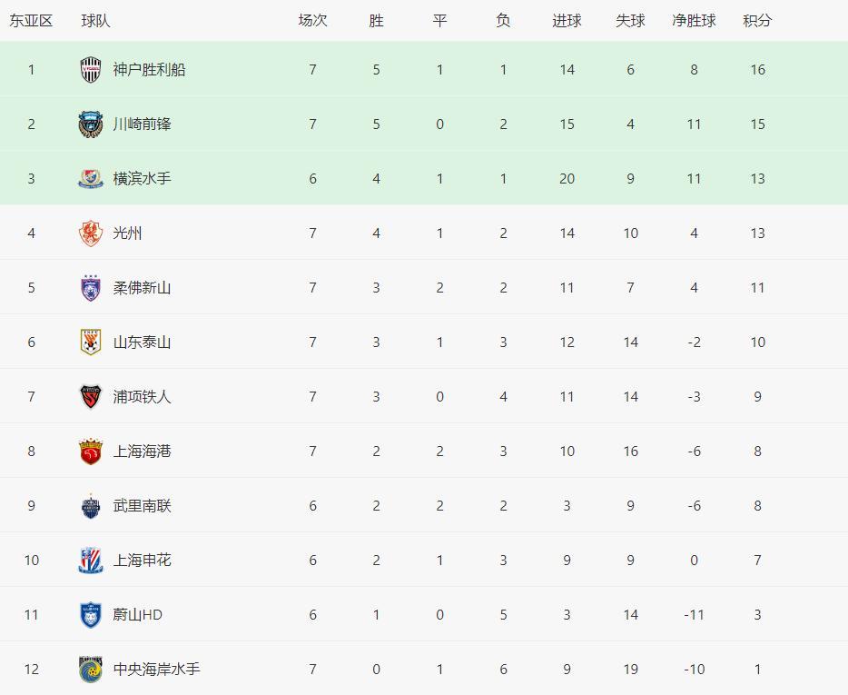Click the Vissel Kobe (神户胜利船) team logo
The height and width of the screenshot is (695, 848).
(91, 70)
